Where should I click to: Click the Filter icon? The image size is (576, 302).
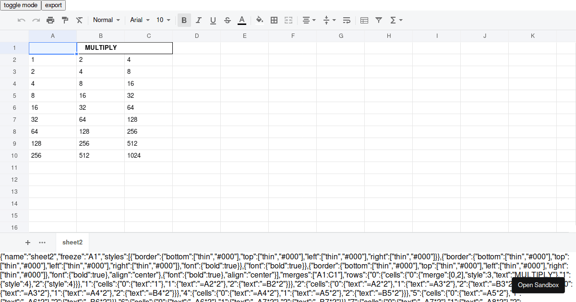[x=379, y=20]
